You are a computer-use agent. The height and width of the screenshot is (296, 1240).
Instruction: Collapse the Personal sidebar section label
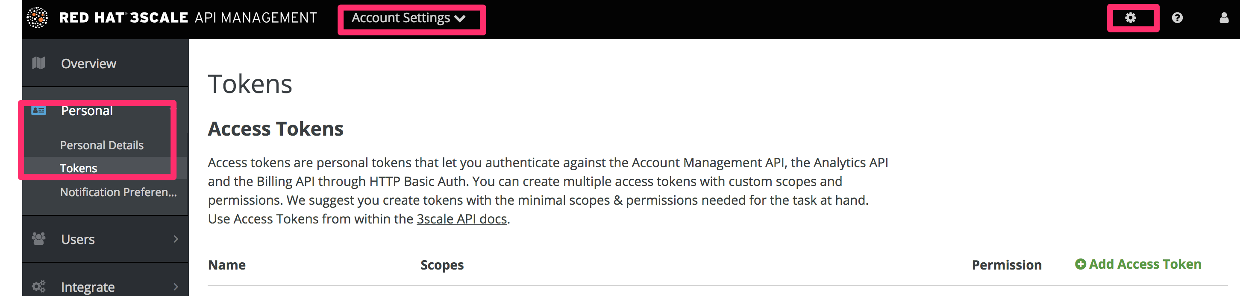click(87, 111)
